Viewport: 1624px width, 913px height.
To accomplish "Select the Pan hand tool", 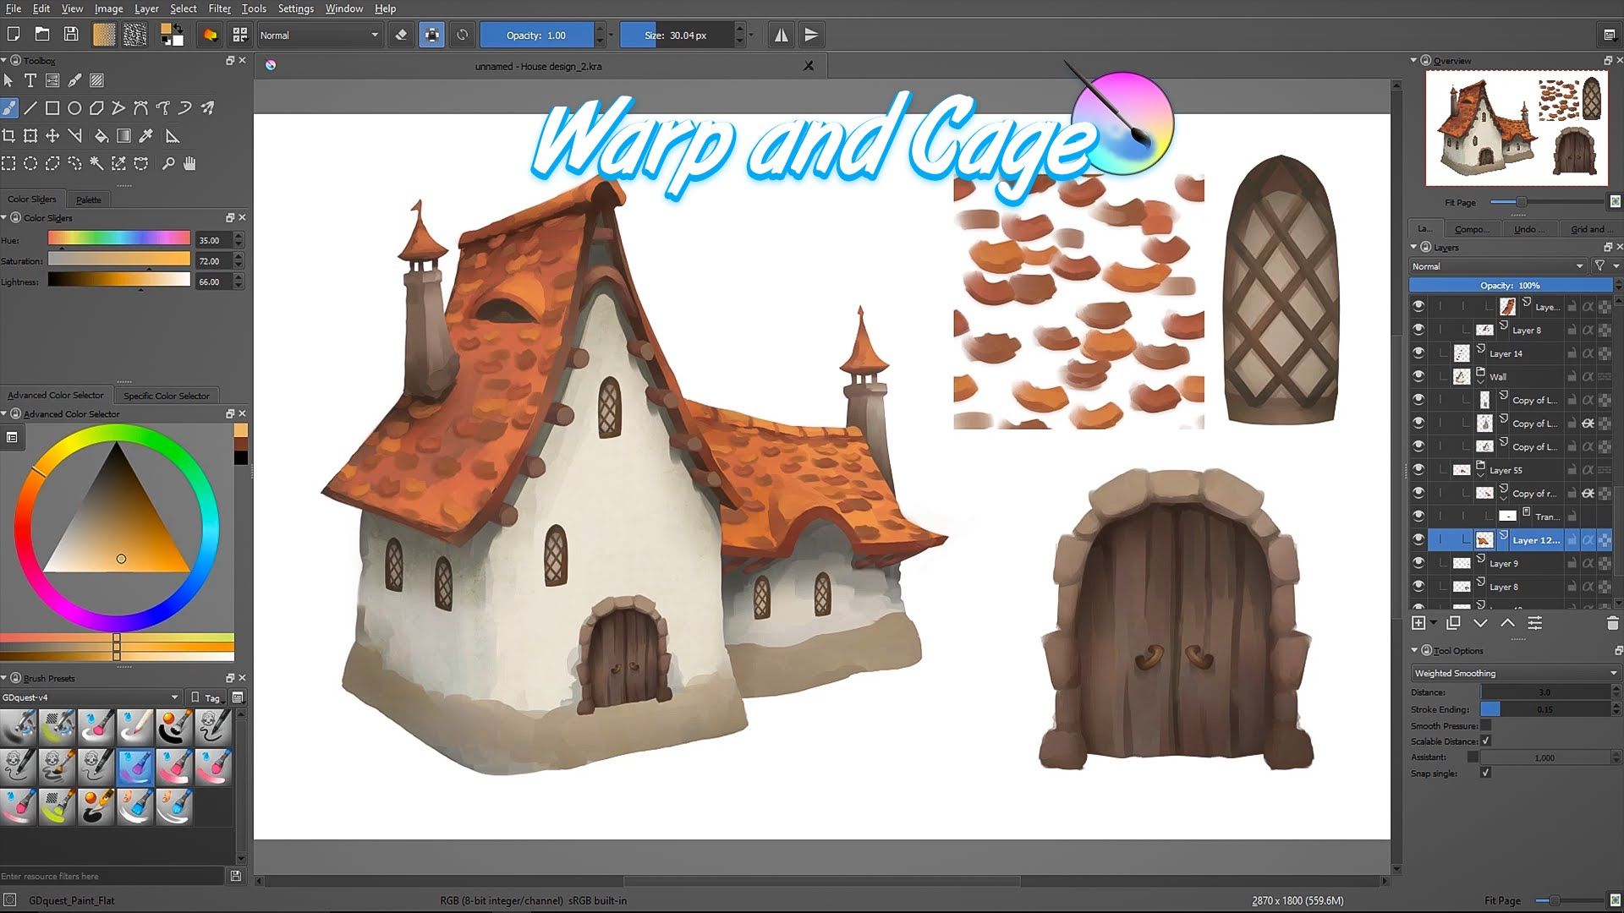I will [x=189, y=164].
